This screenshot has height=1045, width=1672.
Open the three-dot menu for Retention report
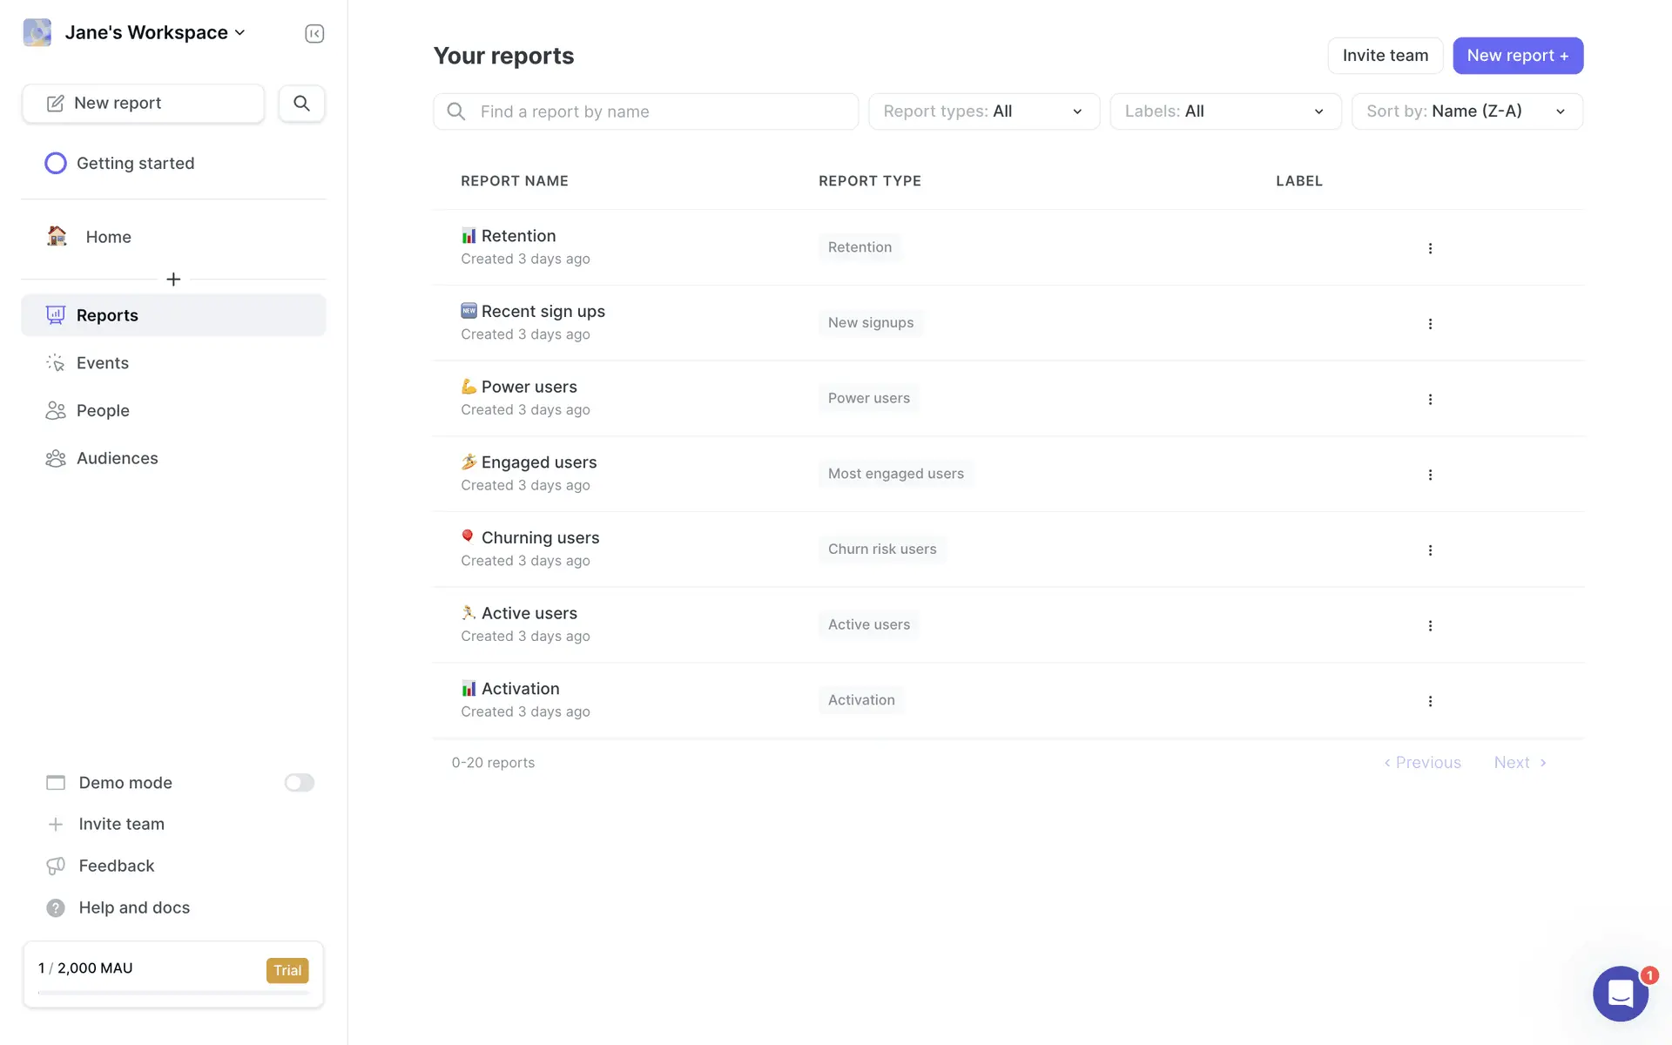[1430, 248]
